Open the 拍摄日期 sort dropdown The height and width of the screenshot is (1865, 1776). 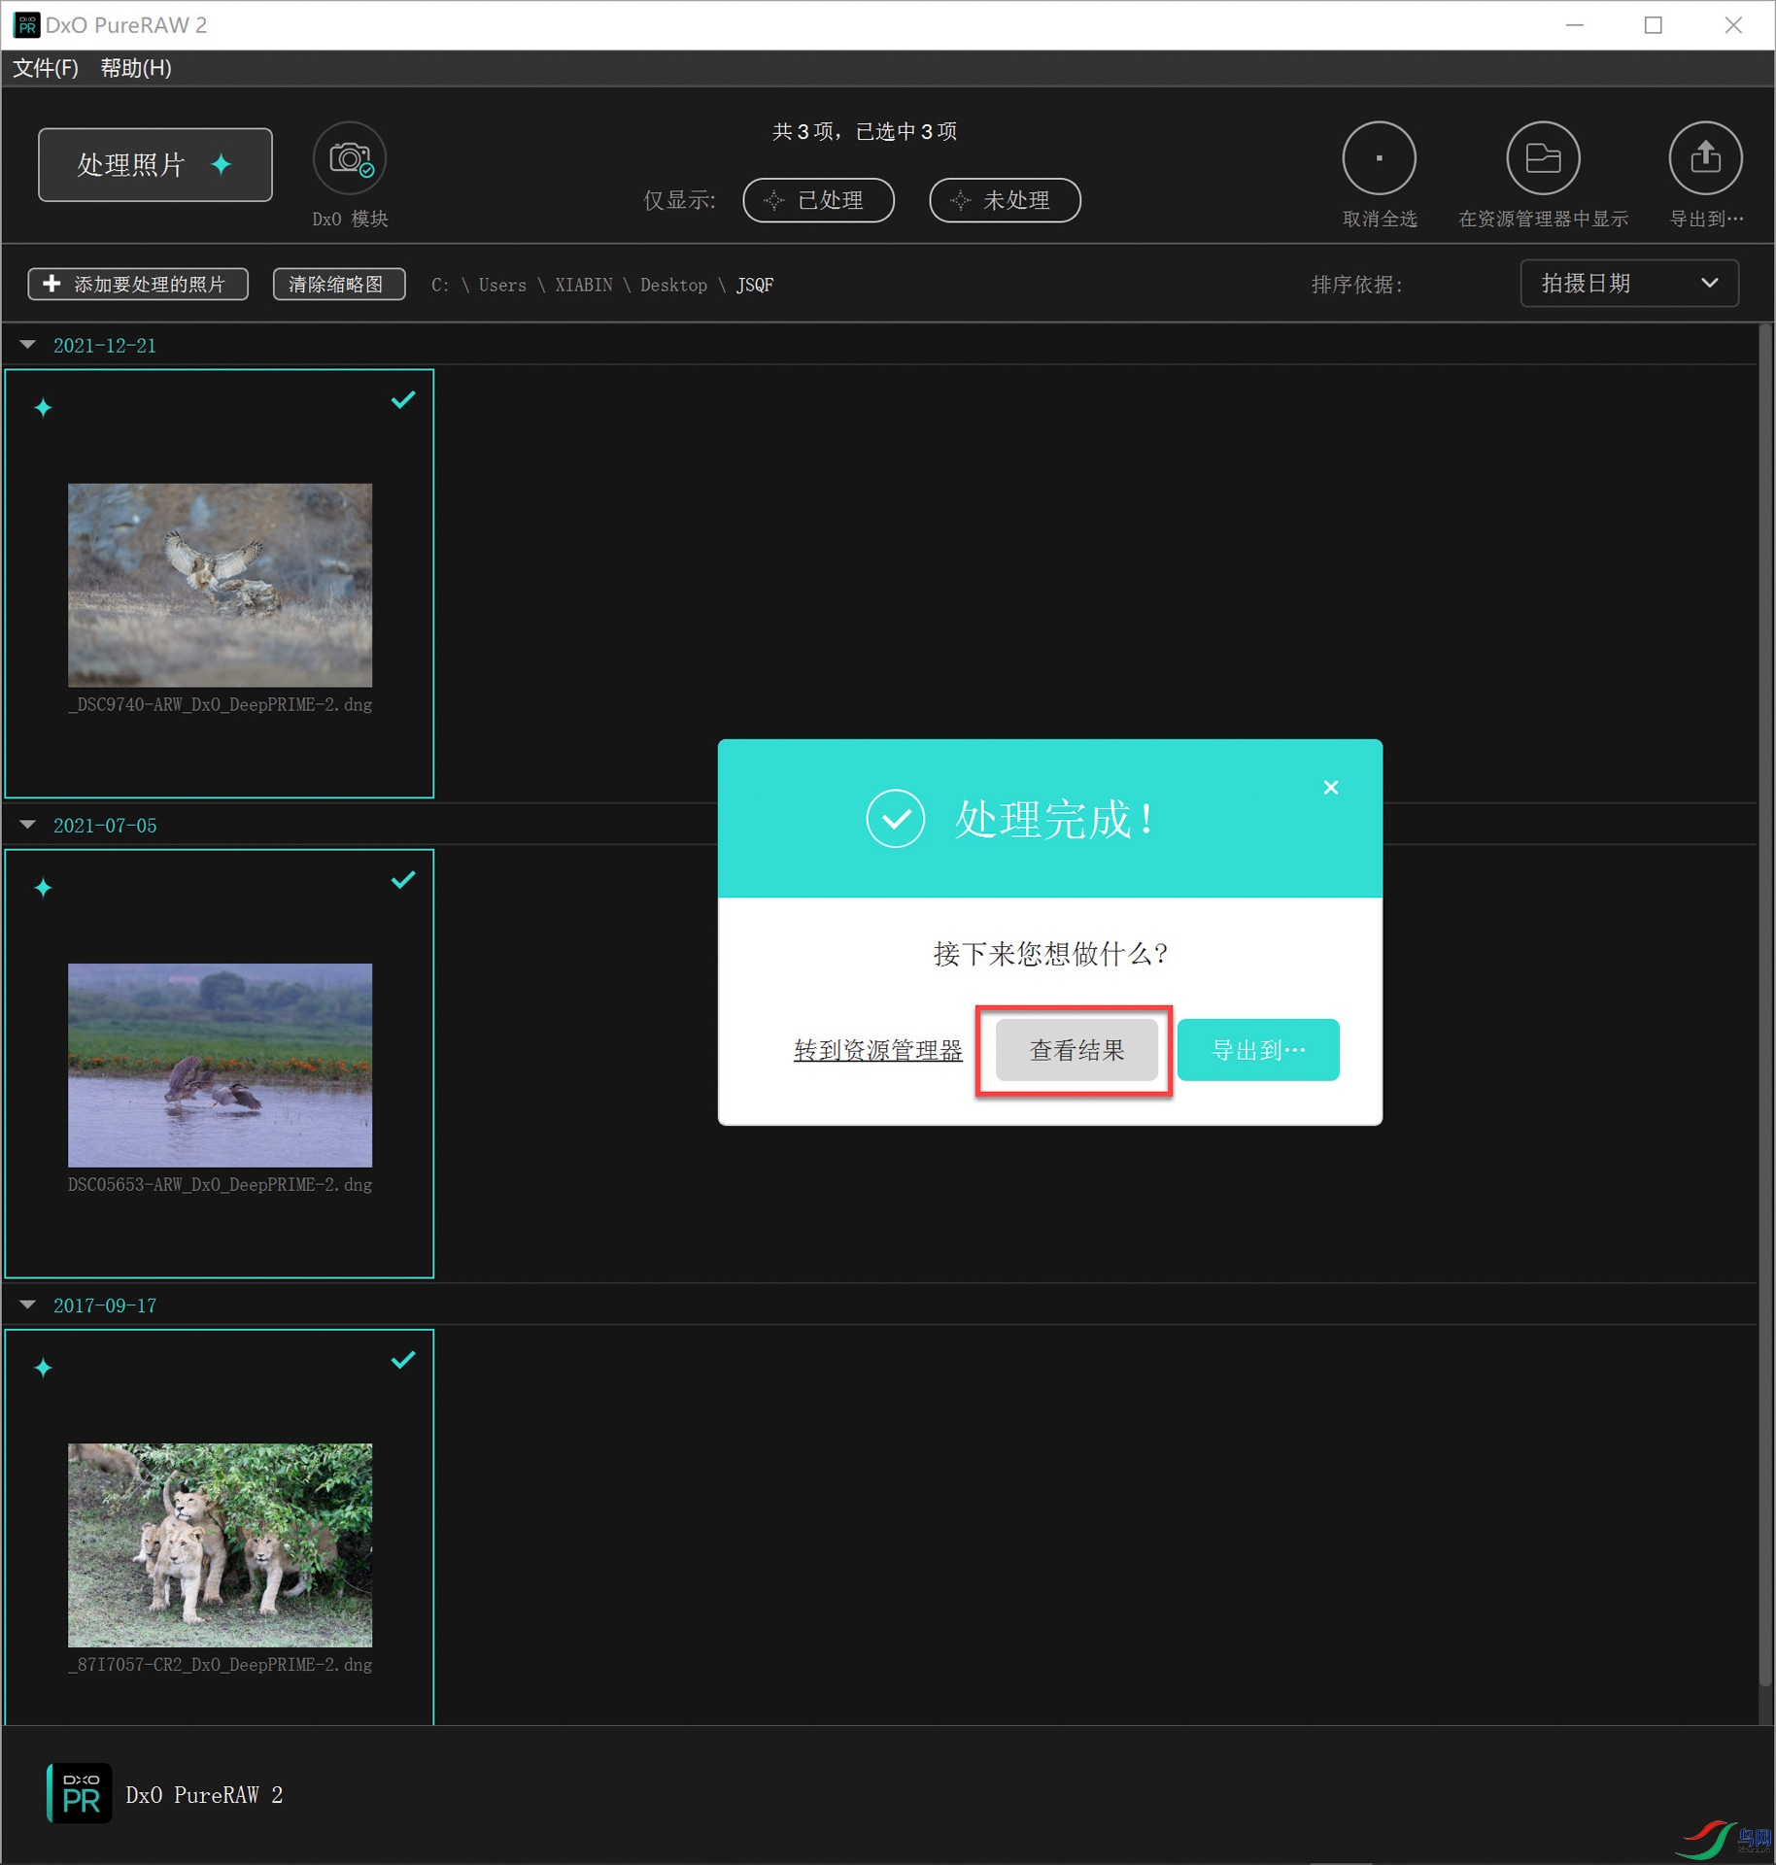click(1628, 284)
